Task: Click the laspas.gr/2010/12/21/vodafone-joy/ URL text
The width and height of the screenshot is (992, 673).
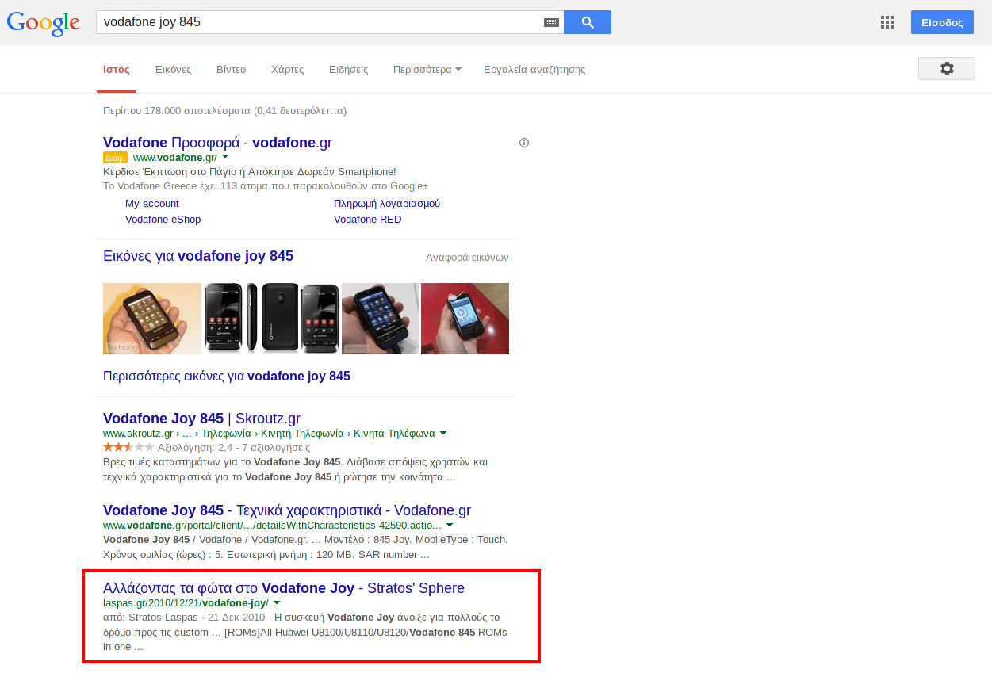Action: [186, 602]
